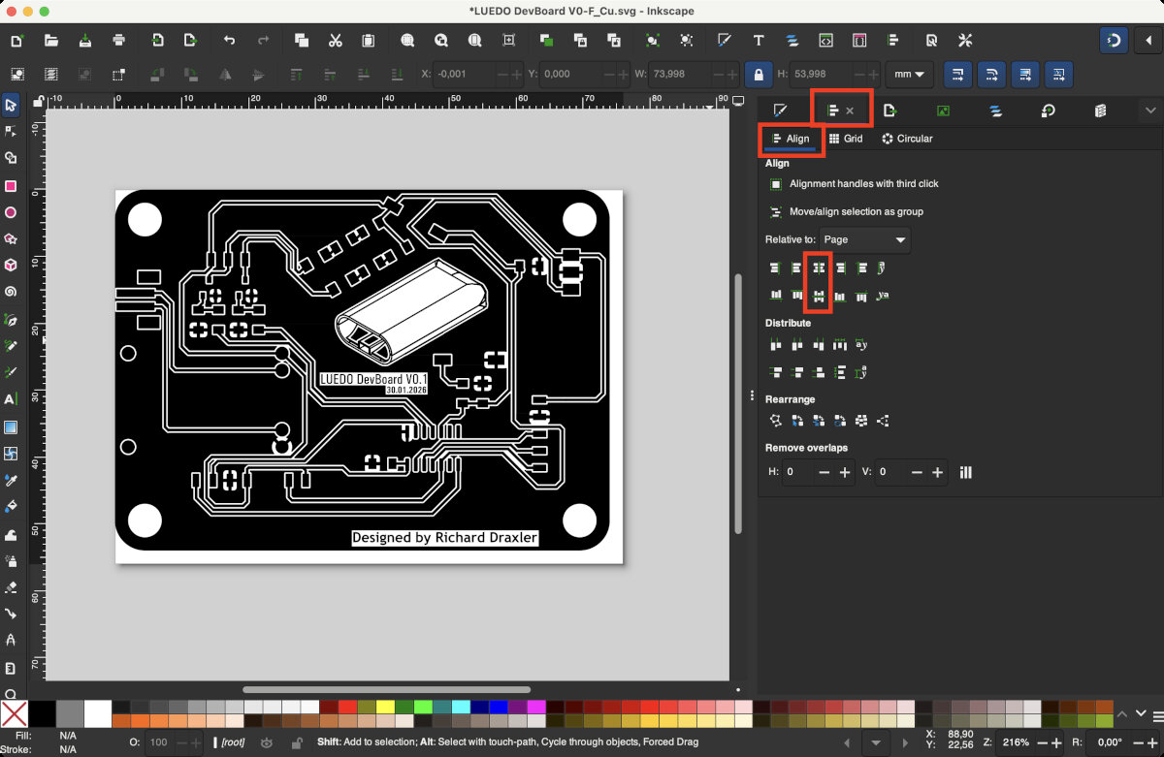Center on horizontal axis align icon
This screenshot has width=1164, height=757.
click(819, 295)
